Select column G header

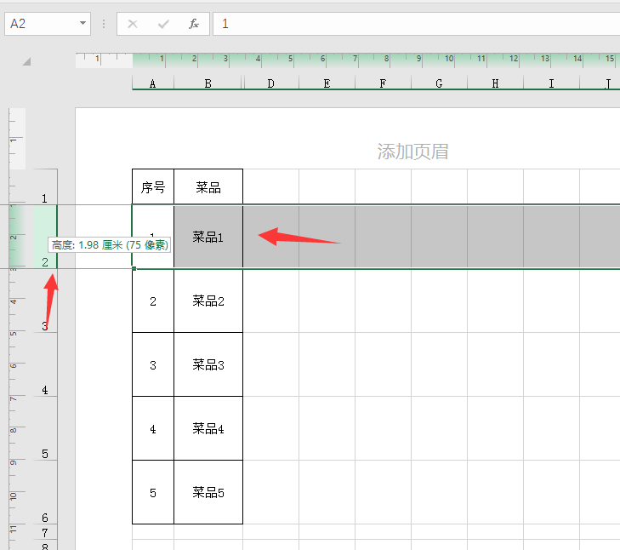(439, 83)
